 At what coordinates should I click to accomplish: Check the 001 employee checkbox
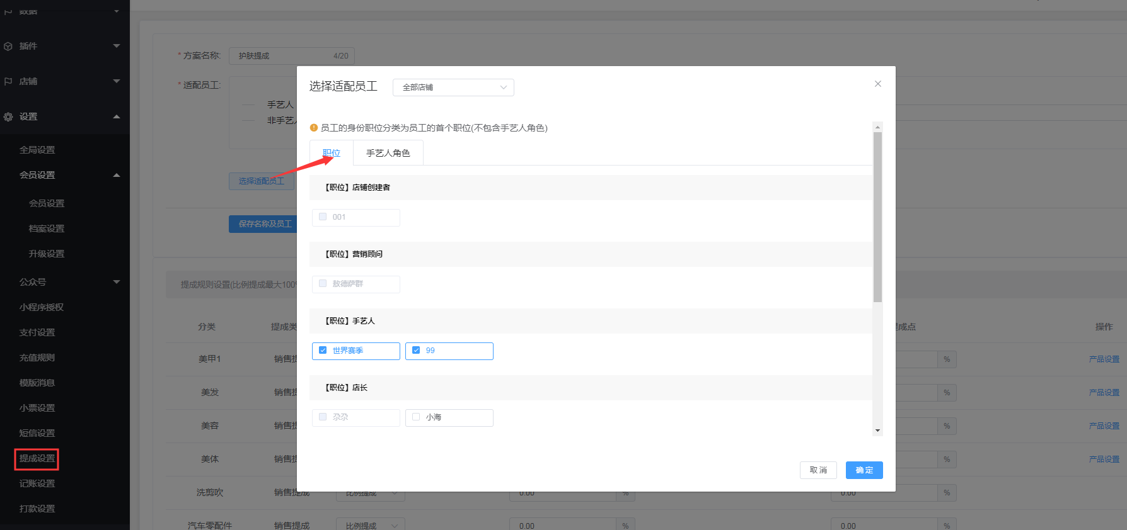(x=323, y=217)
